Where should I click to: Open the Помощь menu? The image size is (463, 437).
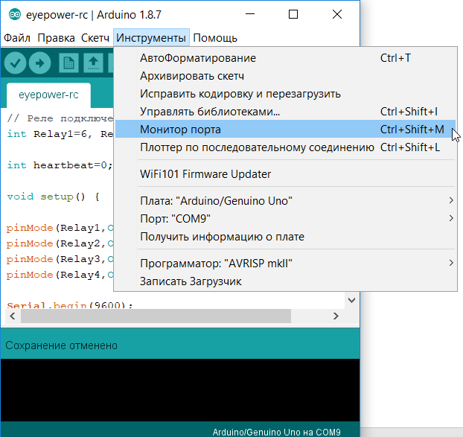pyautogui.click(x=215, y=38)
